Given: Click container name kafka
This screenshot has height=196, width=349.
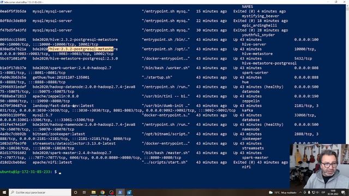Looking at the screenshot, I should click(x=247, y=110).
